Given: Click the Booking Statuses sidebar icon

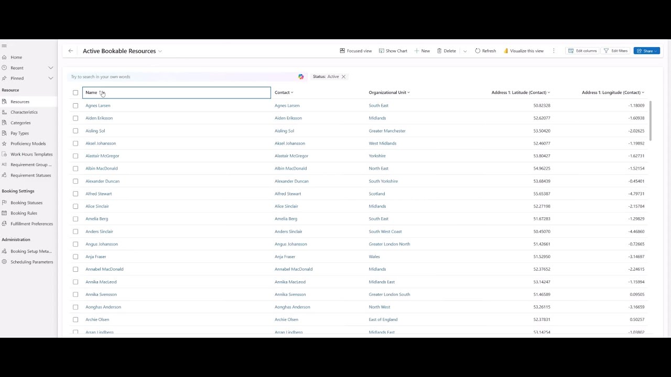Looking at the screenshot, I should point(4,203).
